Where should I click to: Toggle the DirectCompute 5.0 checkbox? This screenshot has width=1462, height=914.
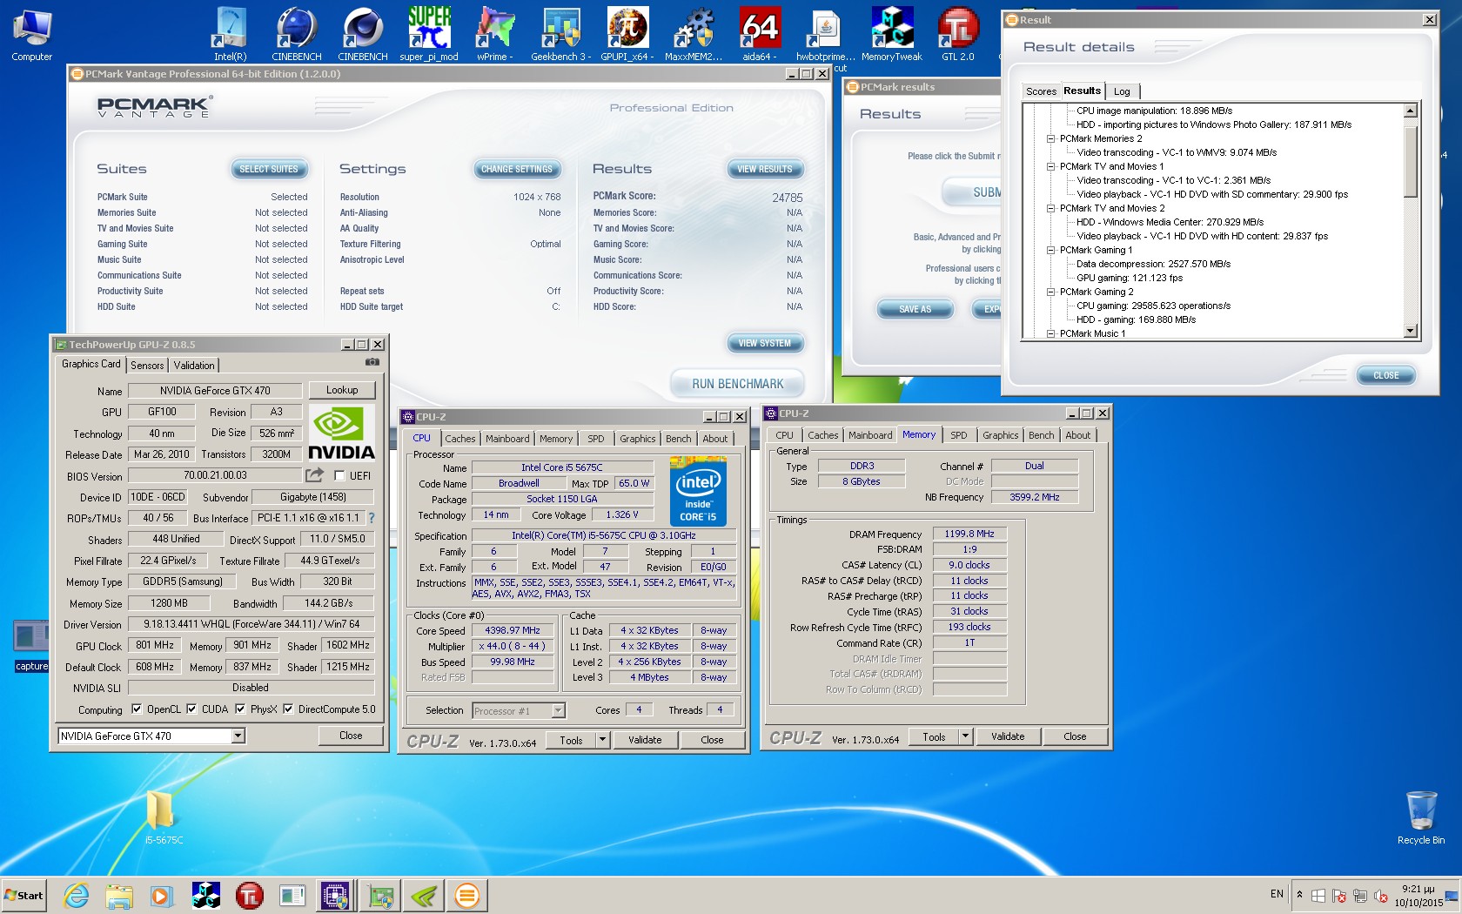(288, 709)
